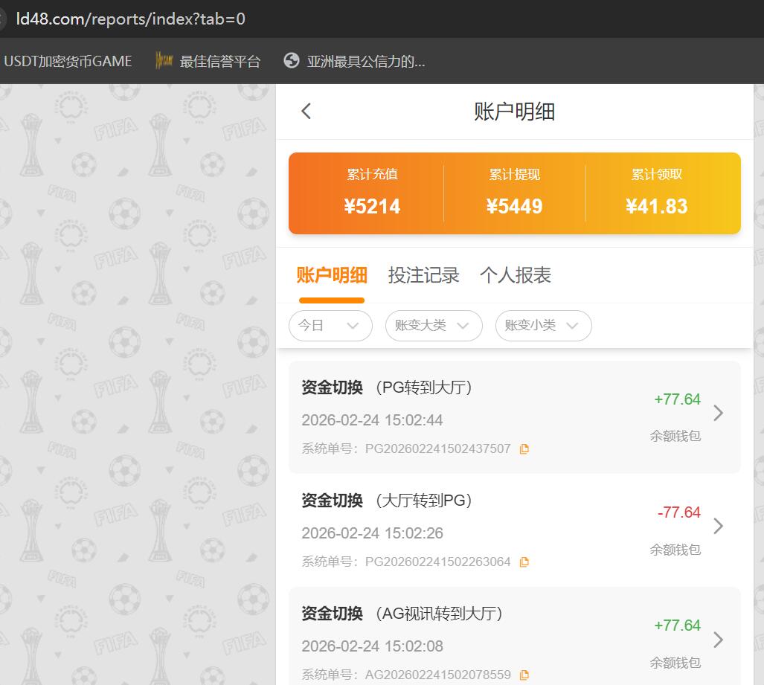Click the globe icon beside 亚洲最具公信力的 bookmark
The image size is (764, 685).
[x=291, y=61]
